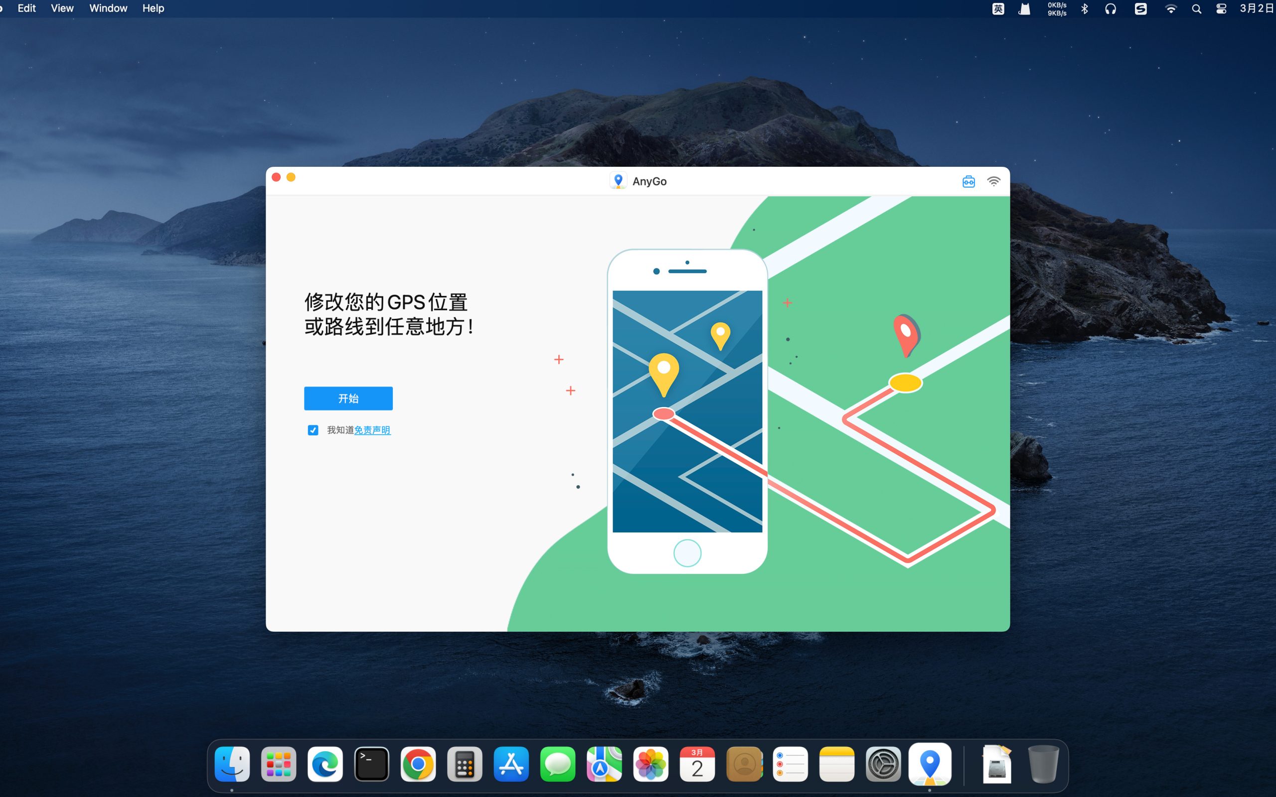Open Notes from the Dock
Viewport: 1276px width, 797px height.
point(837,763)
